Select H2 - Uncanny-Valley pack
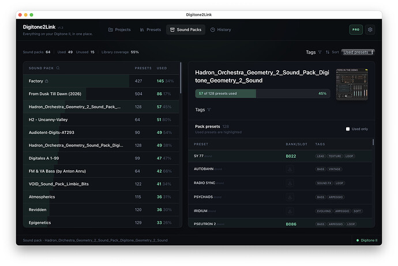The width and height of the screenshot is (398, 266). (x=102, y=119)
